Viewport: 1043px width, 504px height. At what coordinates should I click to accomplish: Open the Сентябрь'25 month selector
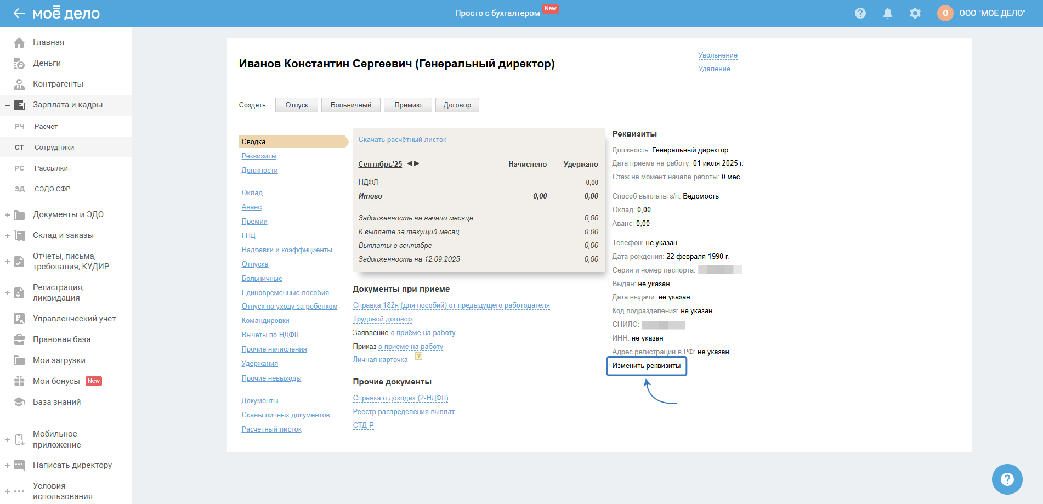(380, 164)
